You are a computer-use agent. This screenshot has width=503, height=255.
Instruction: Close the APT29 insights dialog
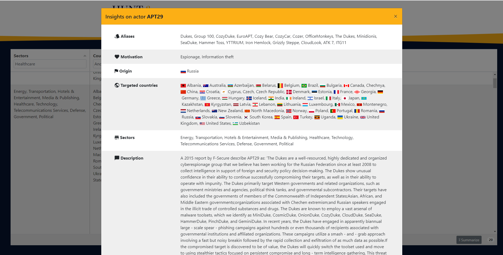[x=395, y=16]
